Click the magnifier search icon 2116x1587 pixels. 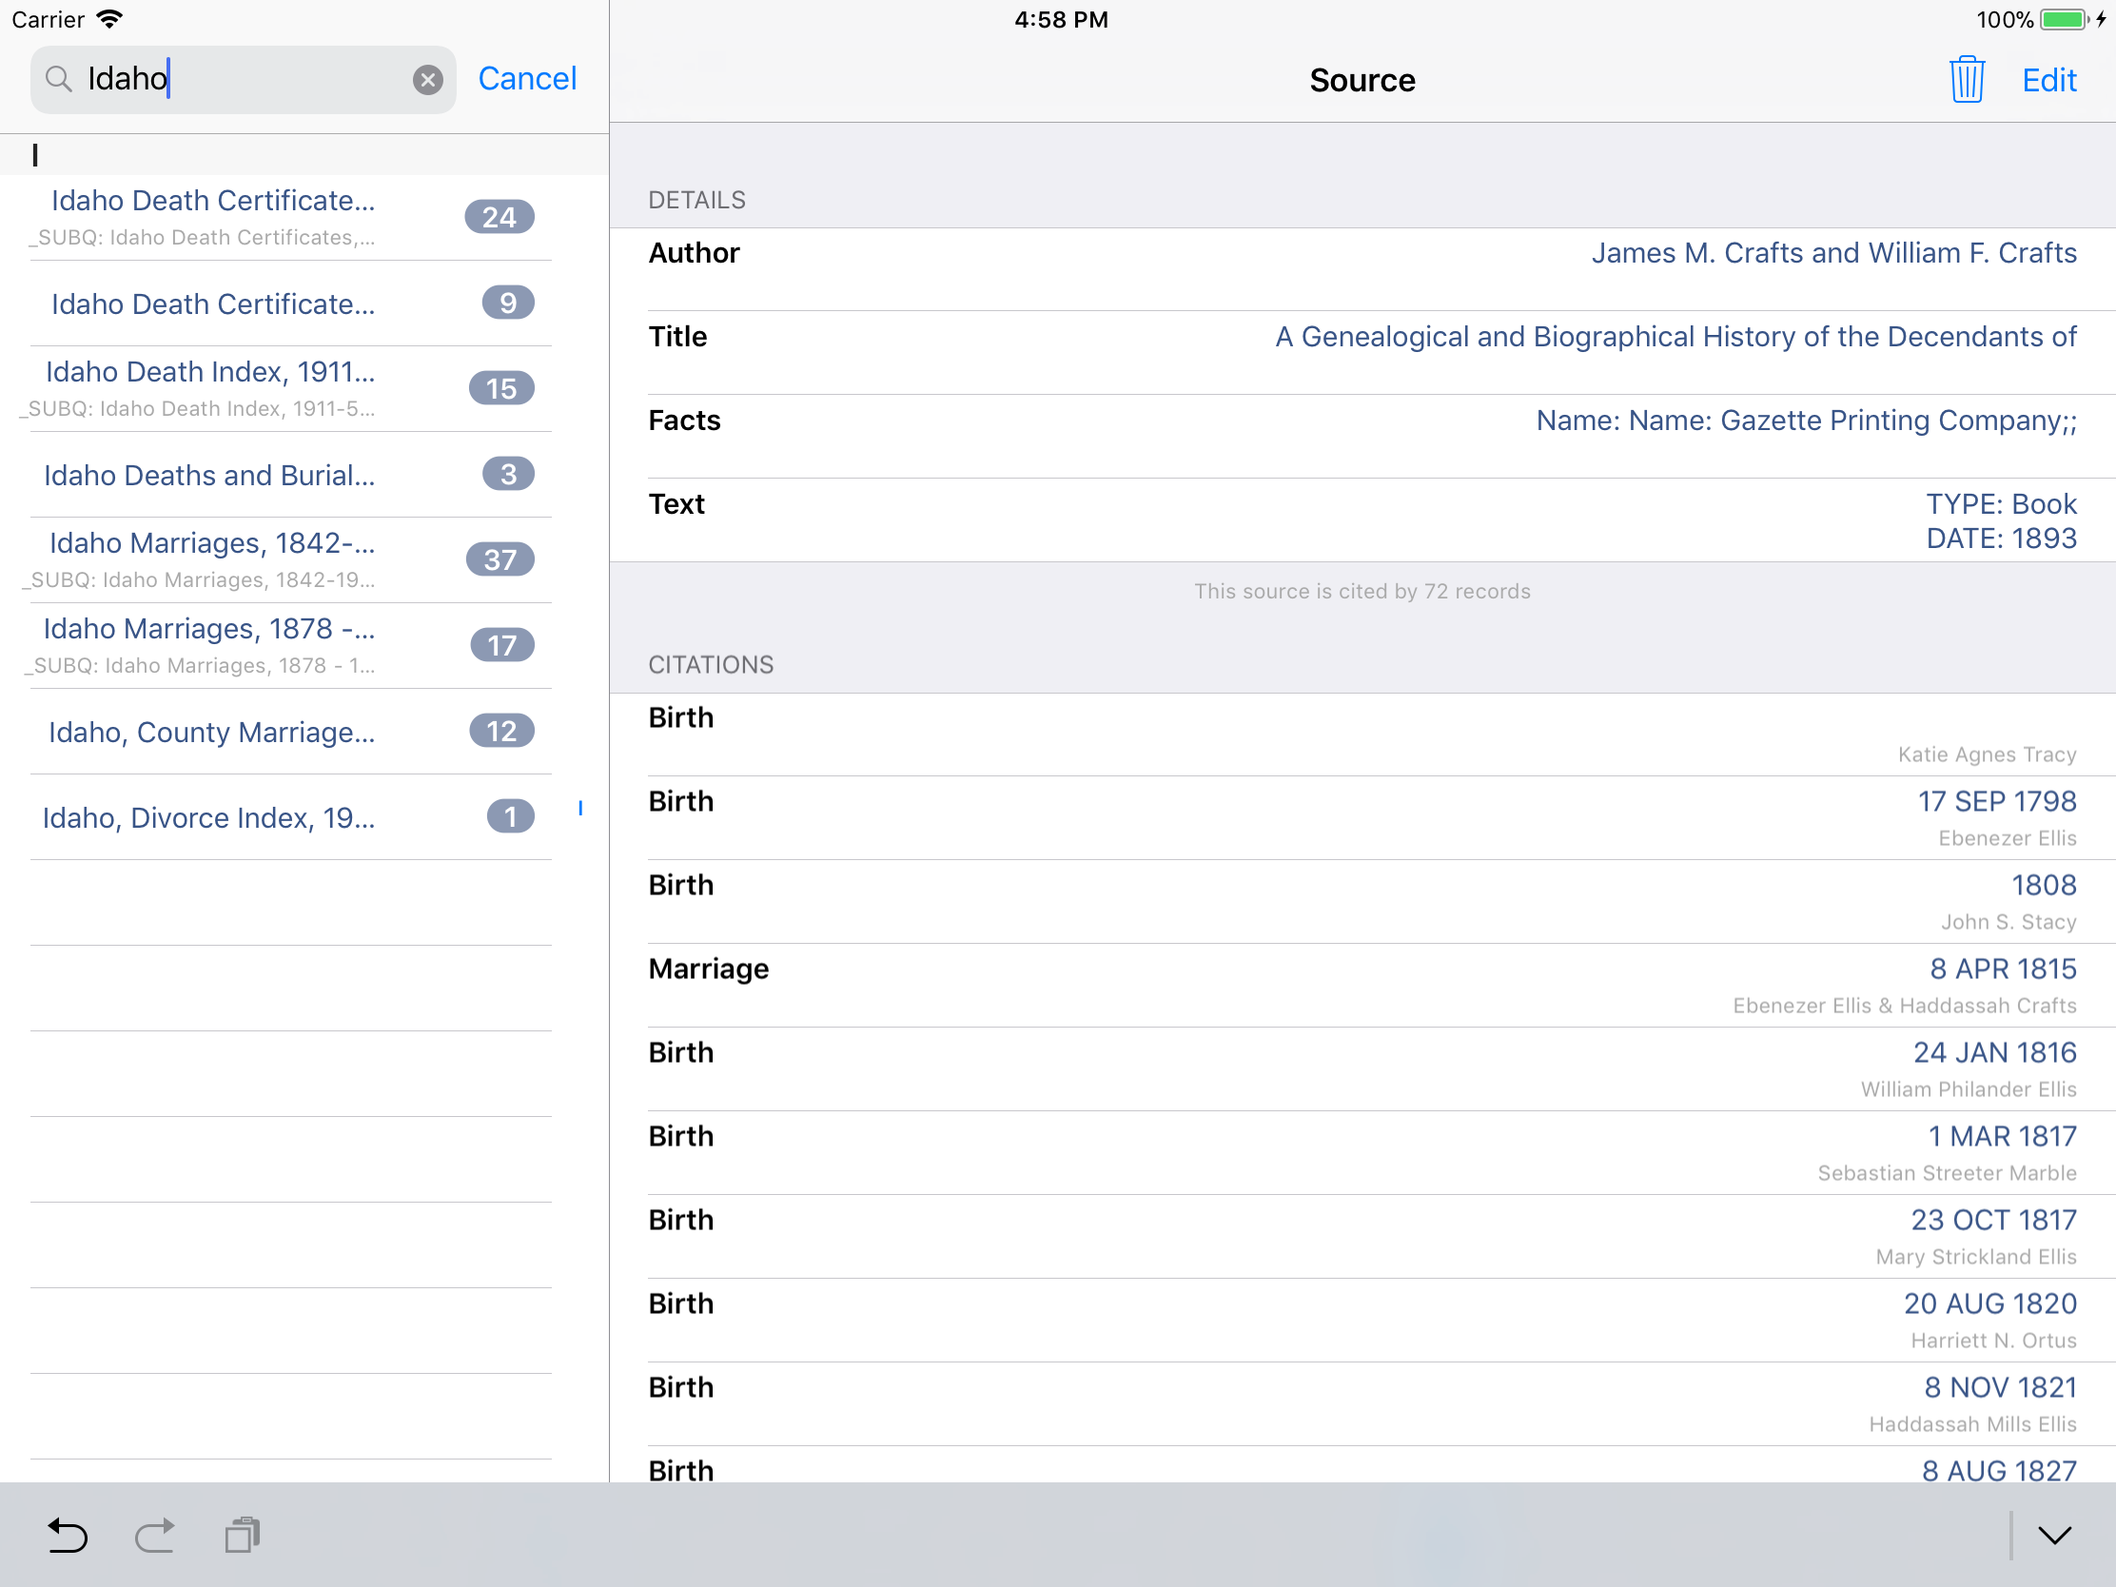tap(59, 79)
